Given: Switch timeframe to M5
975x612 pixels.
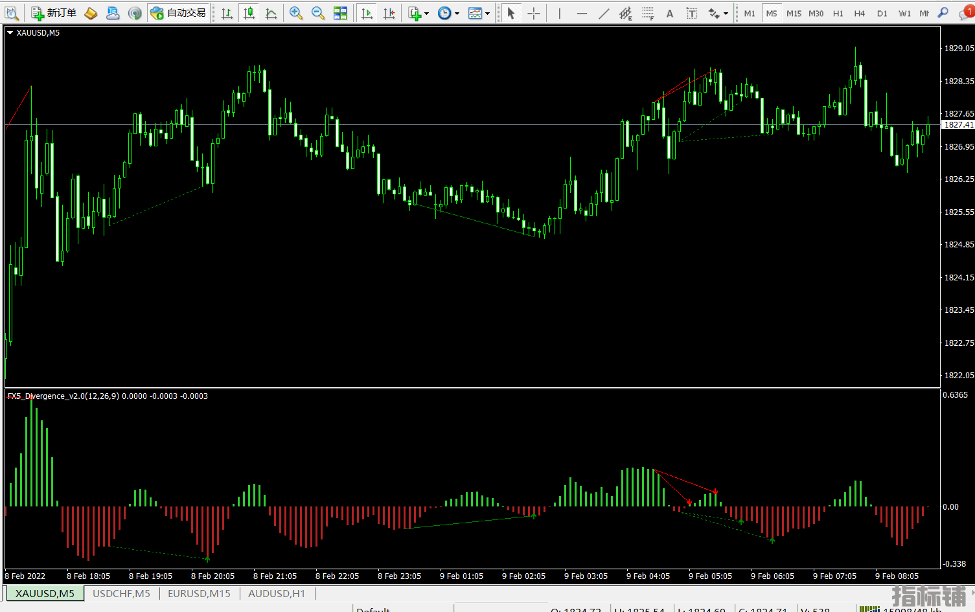Looking at the screenshot, I should [x=772, y=13].
